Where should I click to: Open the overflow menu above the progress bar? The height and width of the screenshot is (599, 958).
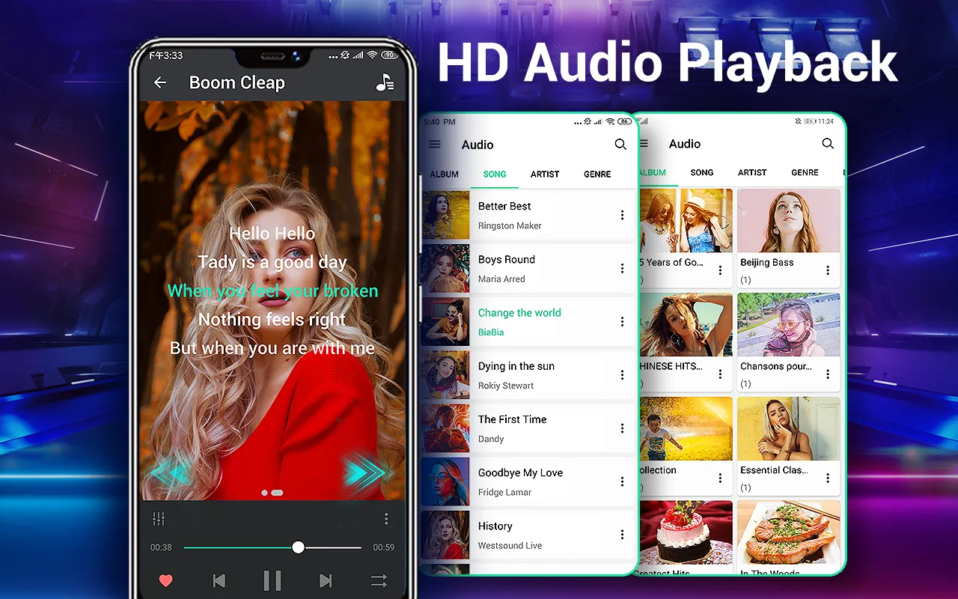[386, 518]
